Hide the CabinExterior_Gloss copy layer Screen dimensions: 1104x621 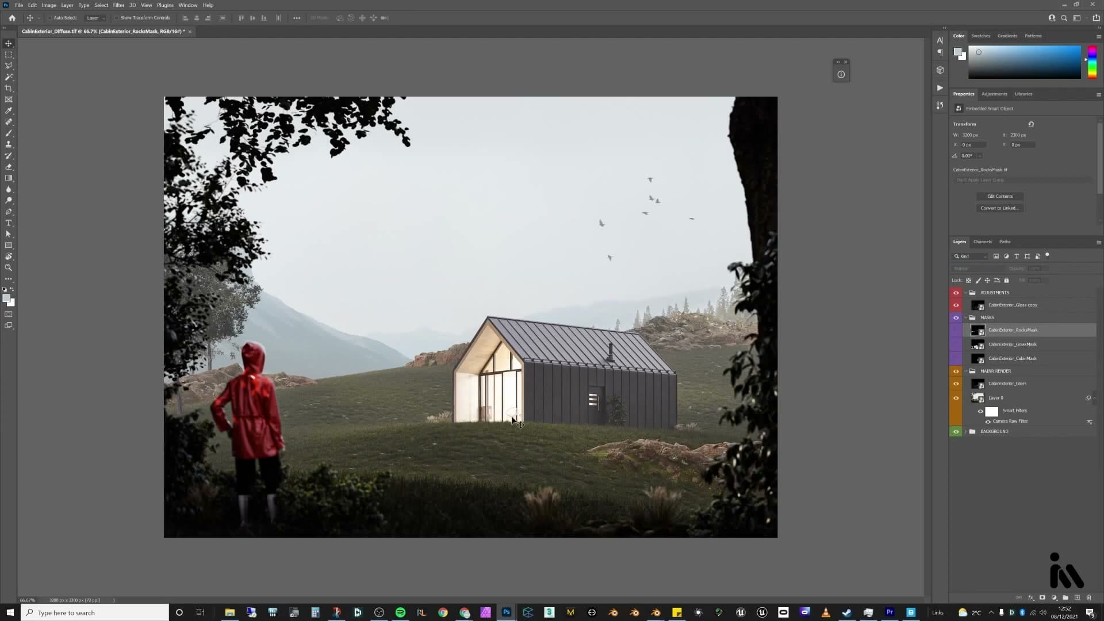(956, 305)
